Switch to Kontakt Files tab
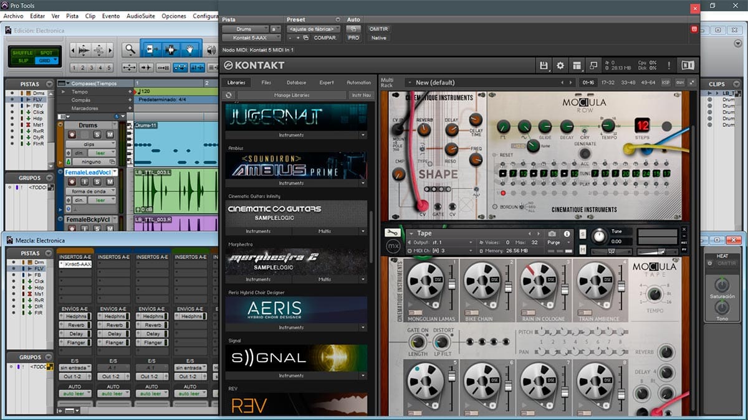The height and width of the screenshot is (420, 748). point(266,82)
